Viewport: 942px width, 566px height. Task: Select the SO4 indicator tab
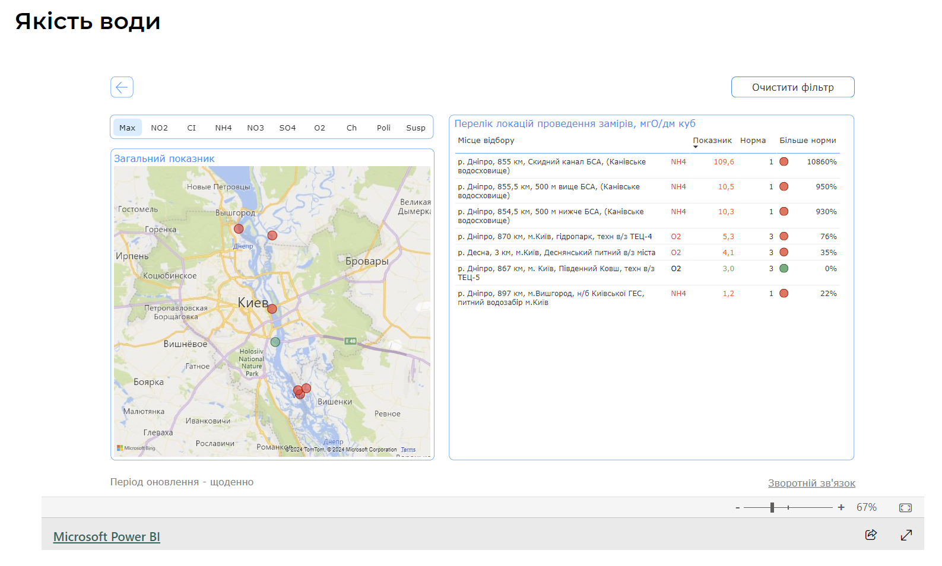click(287, 128)
